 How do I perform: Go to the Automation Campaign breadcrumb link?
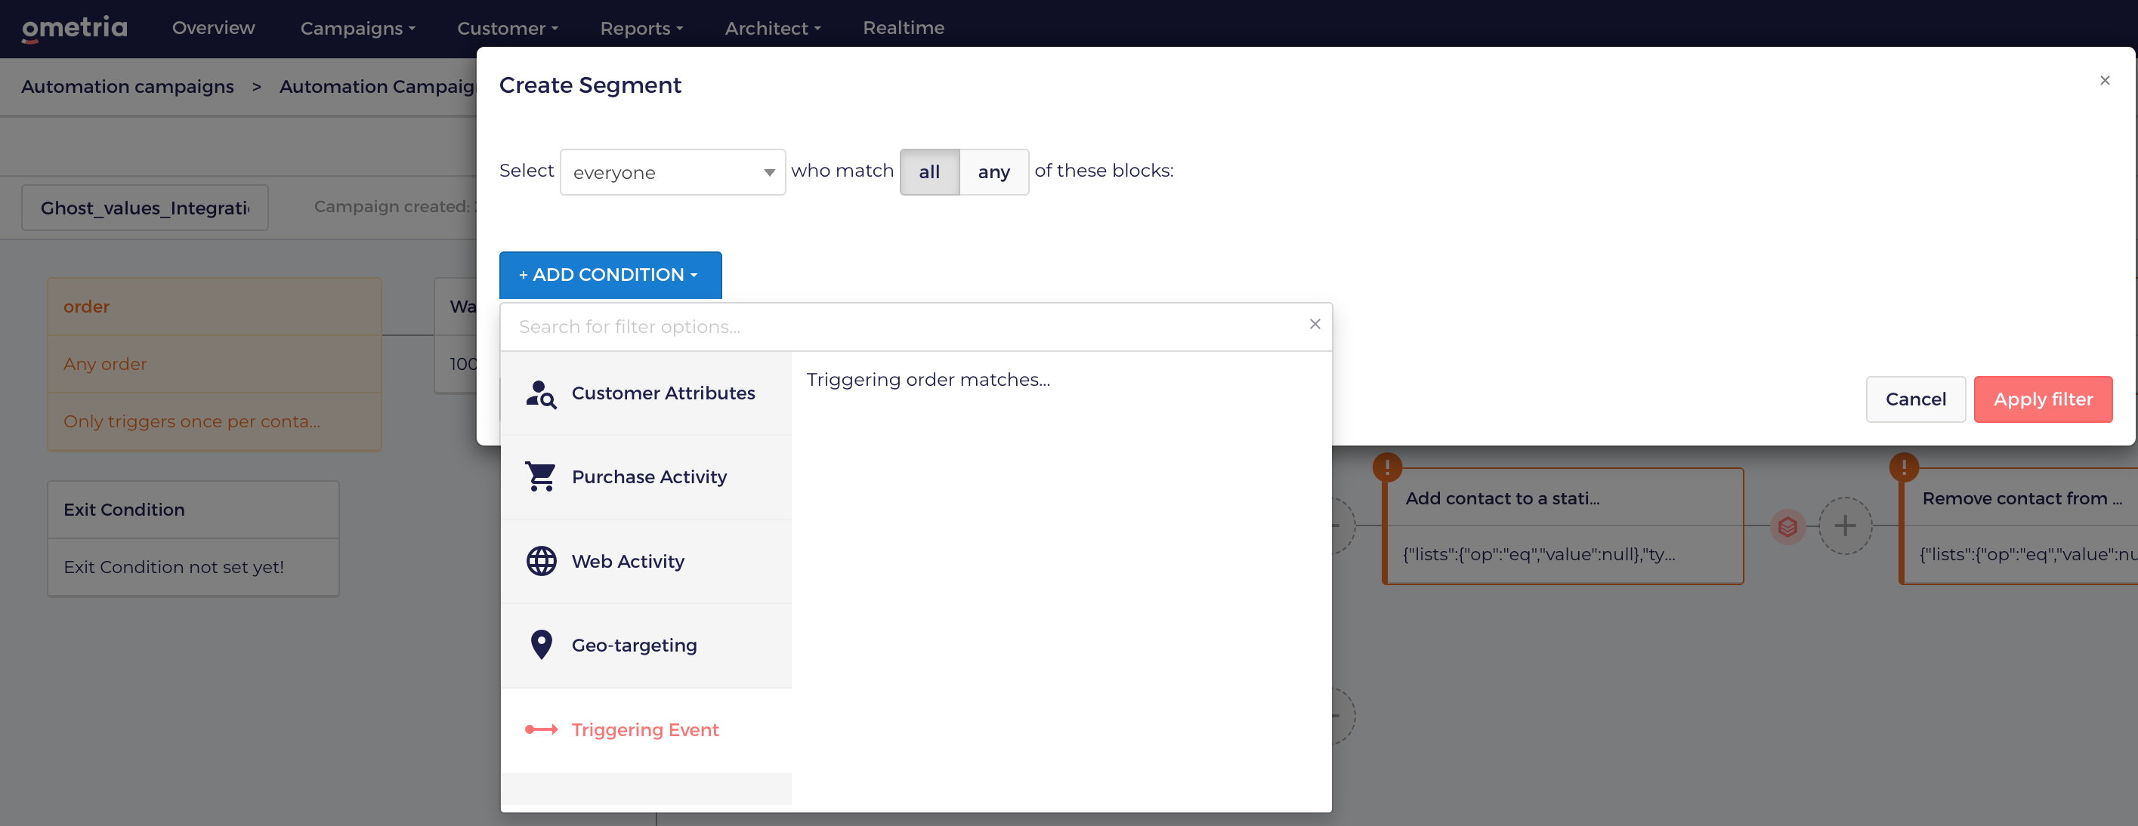(378, 86)
